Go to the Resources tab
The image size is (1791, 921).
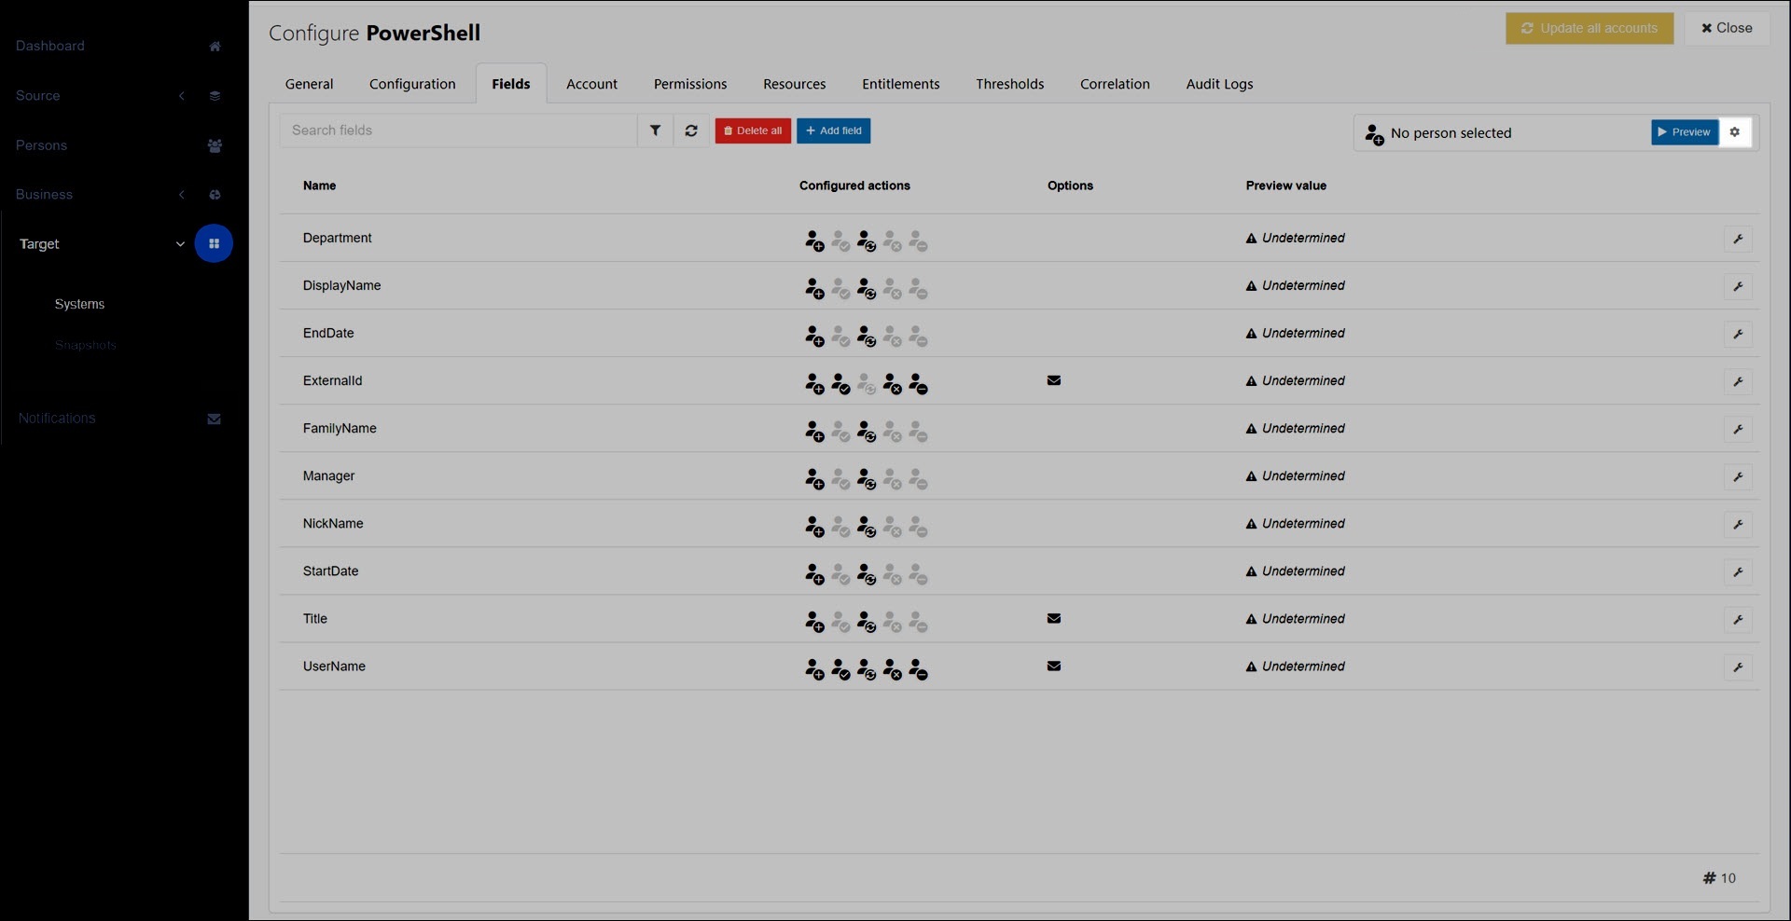pos(794,84)
